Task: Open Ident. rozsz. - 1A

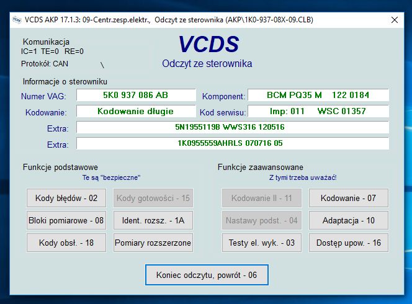Action: click(x=153, y=220)
